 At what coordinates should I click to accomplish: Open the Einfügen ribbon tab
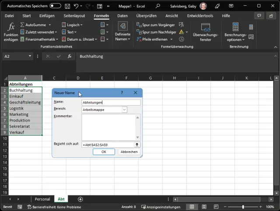(x=47, y=16)
